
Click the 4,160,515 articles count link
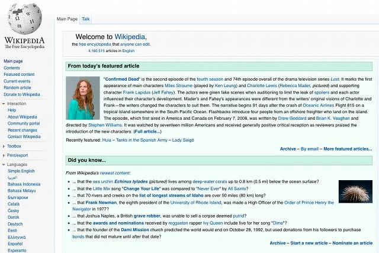[96, 51]
